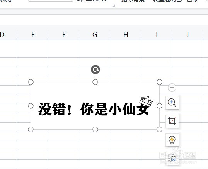208x169 pixels.
Task: Click the zoom-in magnifier icon beside image
Action: click(x=172, y=103)
